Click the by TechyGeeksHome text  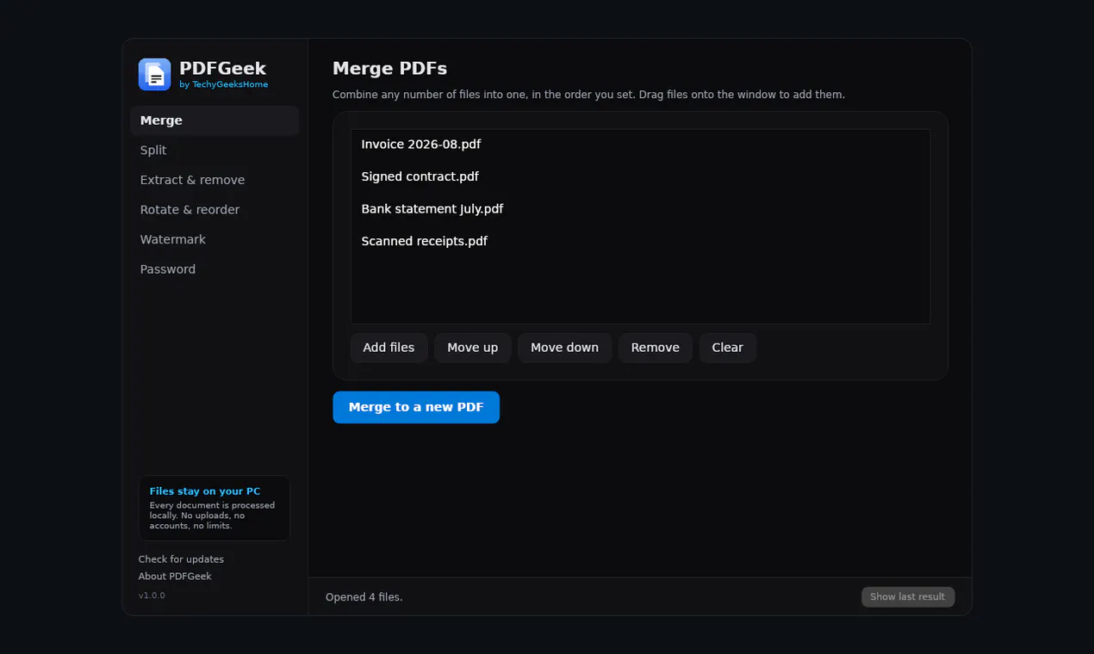(224, 85)
